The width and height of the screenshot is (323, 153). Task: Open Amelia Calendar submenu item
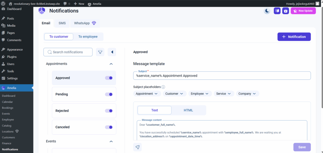pyautogui.click(x=7, y=102)
